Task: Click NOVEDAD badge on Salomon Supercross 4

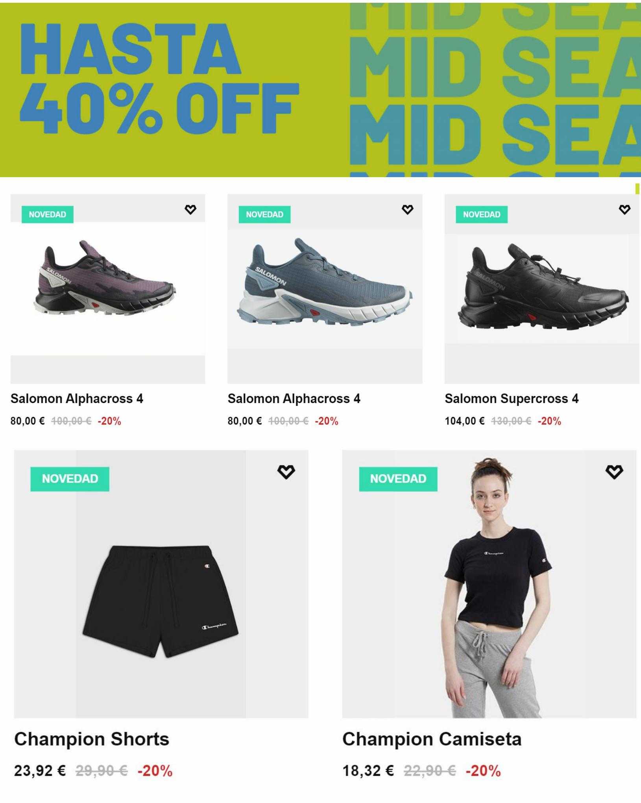Action: [482, 215]
